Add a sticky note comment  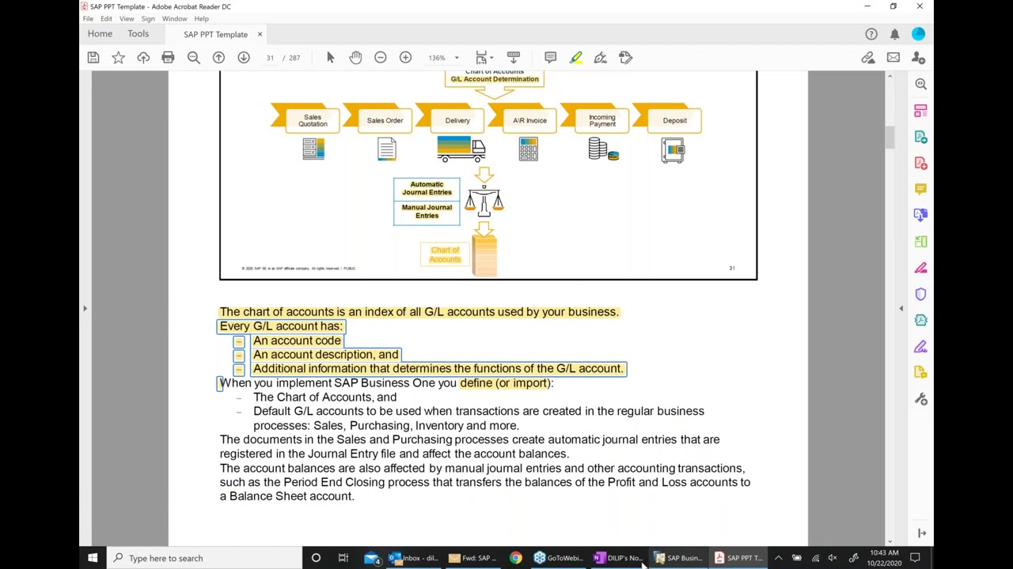point(551,58)
